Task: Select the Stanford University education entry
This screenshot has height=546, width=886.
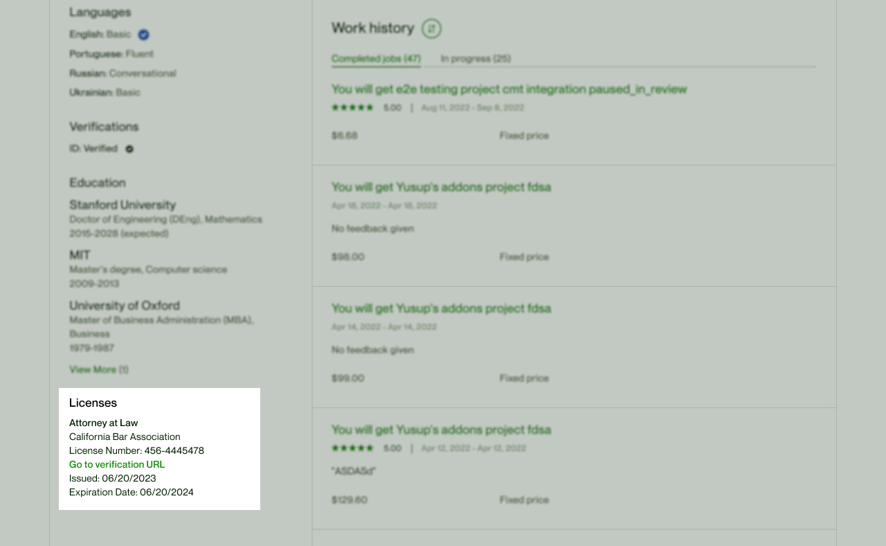Action: (123, 205)
